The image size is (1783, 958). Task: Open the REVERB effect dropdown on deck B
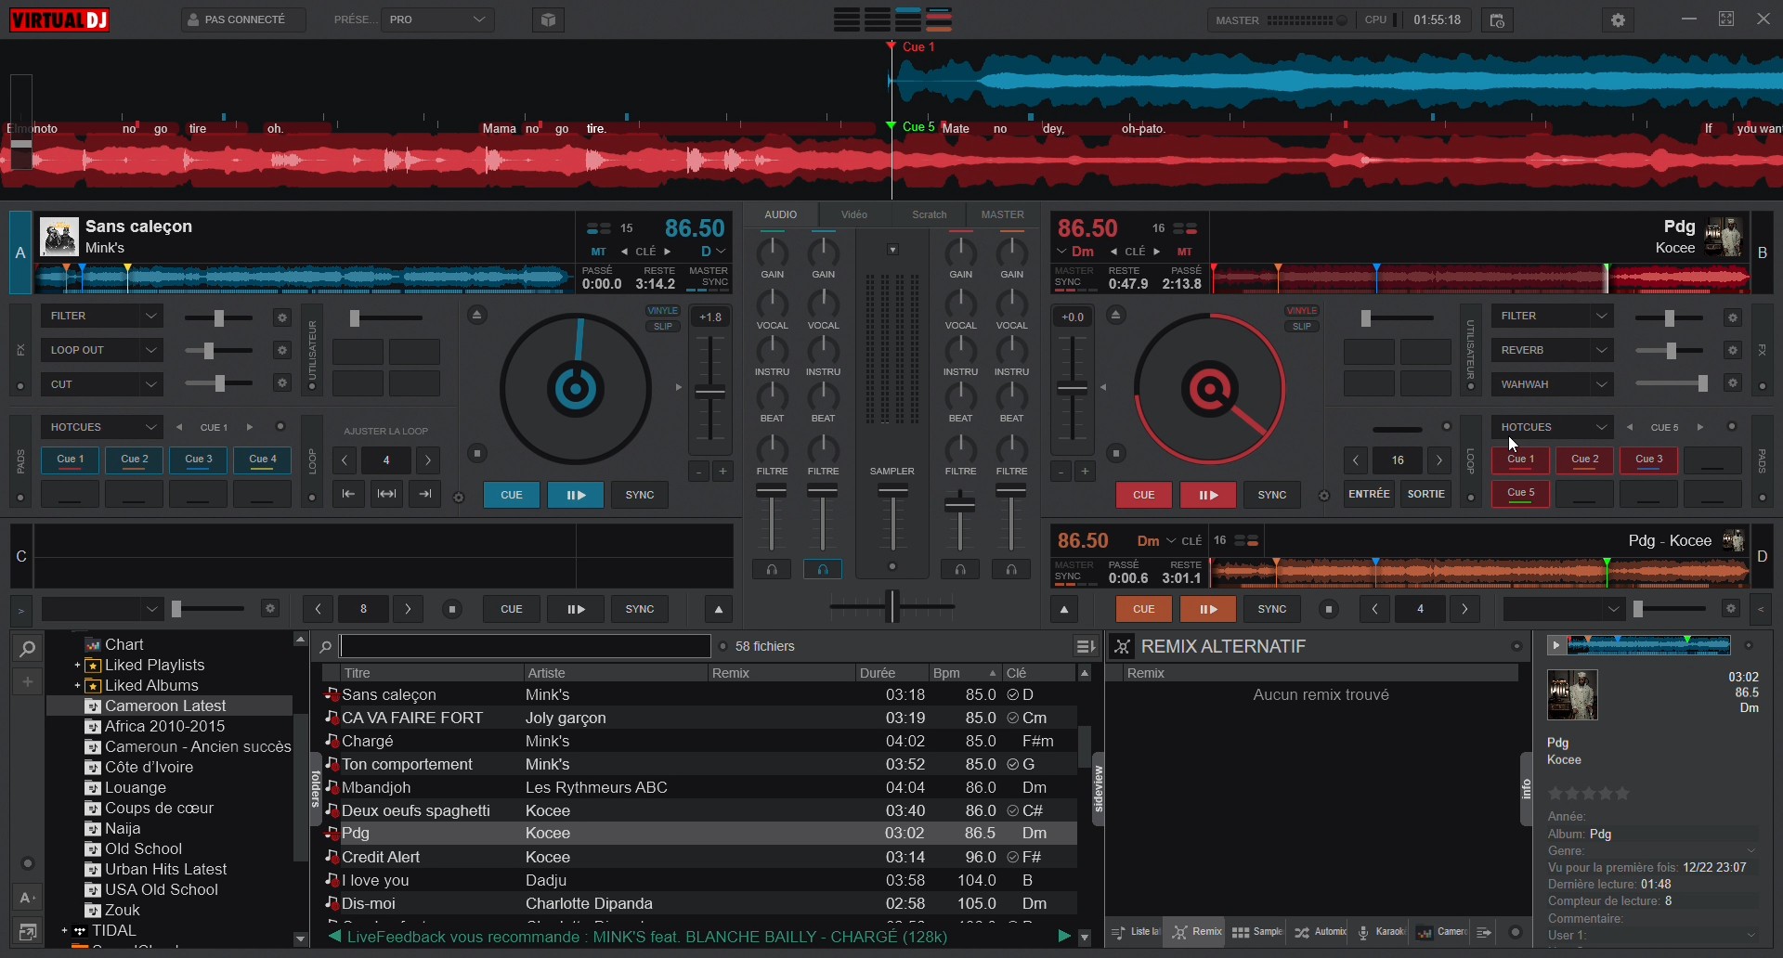point(1553,351)
